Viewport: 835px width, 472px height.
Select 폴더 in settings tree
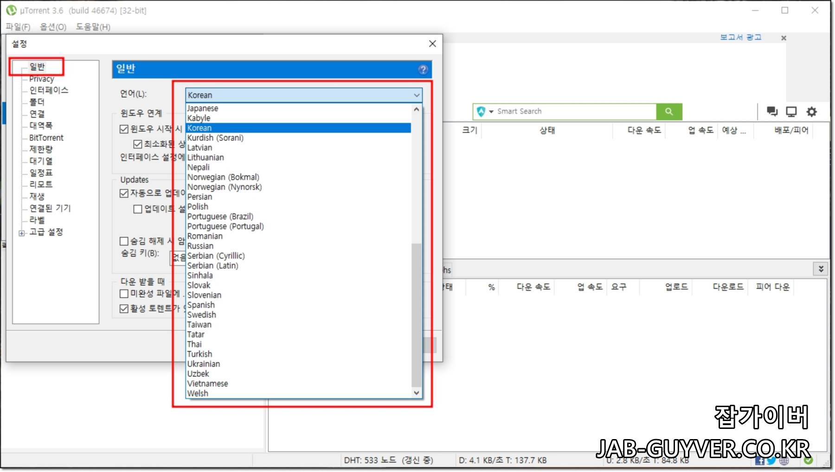coord(37,102)
